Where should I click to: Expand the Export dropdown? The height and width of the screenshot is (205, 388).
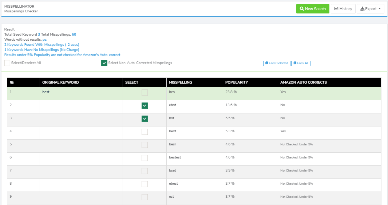[x=370, y=9]
